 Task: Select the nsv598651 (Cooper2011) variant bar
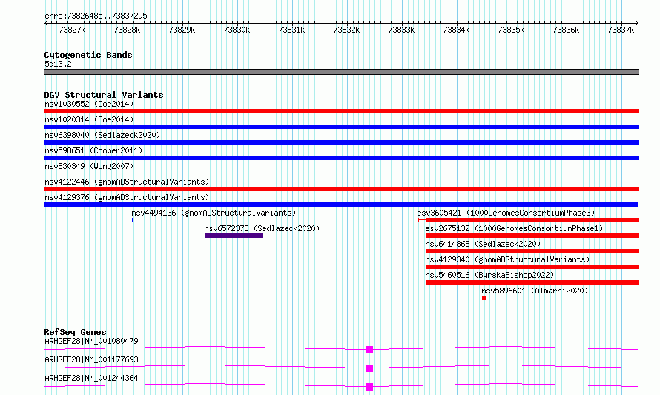[341, 158]
